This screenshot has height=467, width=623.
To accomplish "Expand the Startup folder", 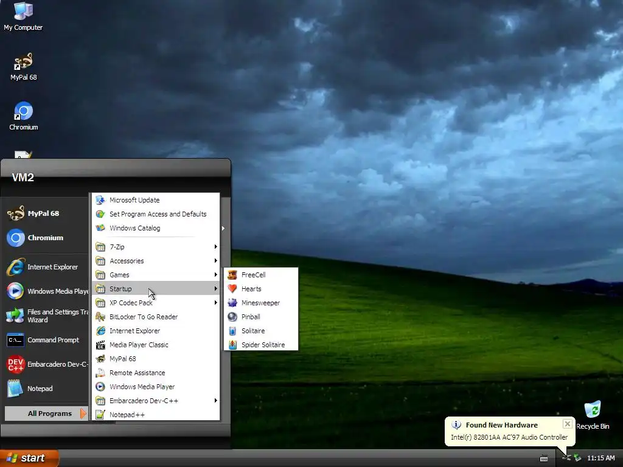I will [156, 289].
